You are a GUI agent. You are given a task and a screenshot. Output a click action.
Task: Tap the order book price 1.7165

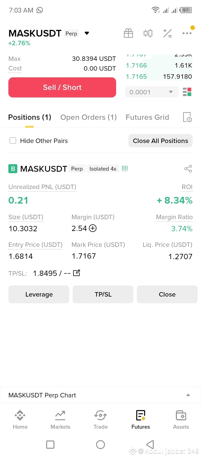tap(136, 77)
